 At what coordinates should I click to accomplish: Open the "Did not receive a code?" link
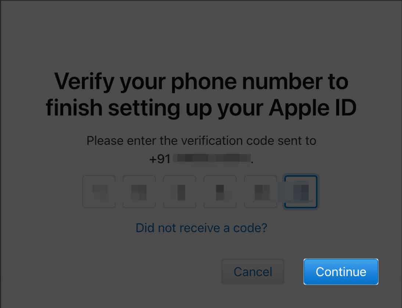(201, 228)
